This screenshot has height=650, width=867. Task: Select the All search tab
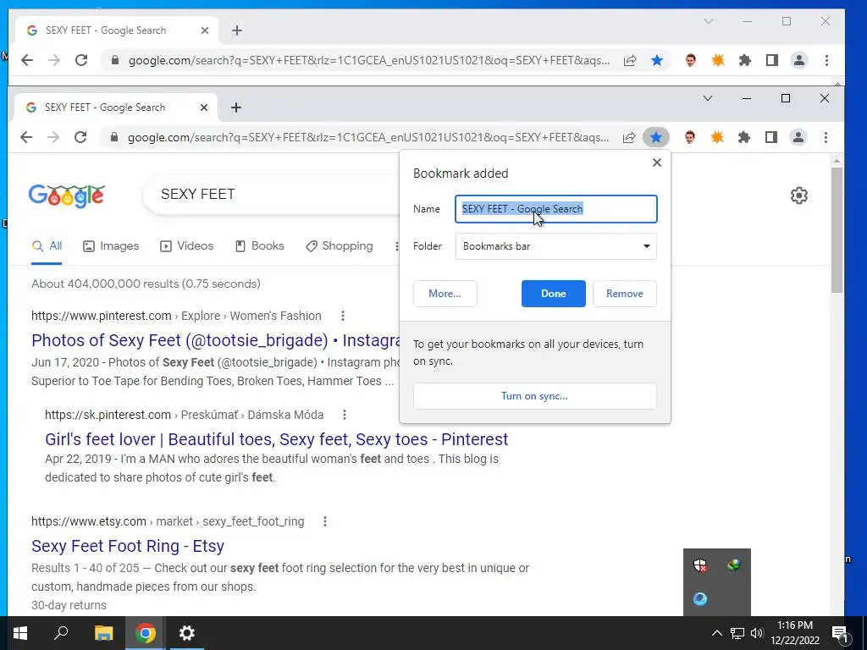coord(47,246)
